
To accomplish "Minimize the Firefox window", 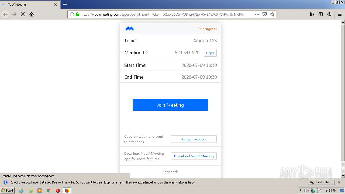I will click(333, 2).
